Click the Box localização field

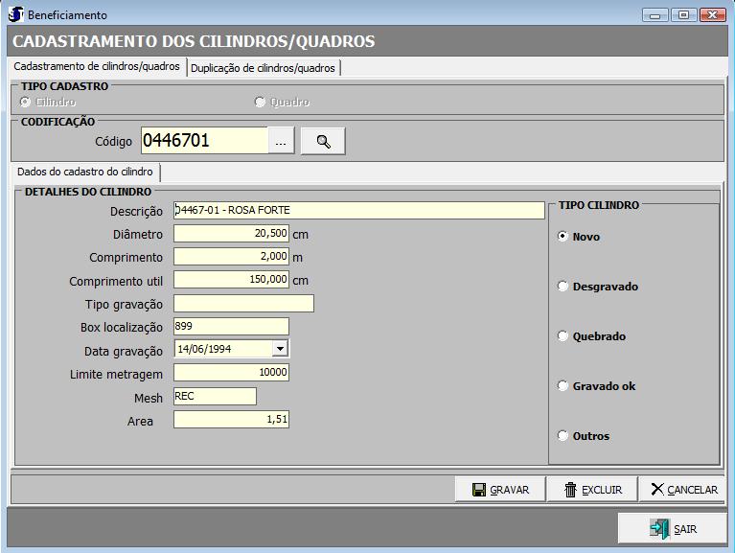tap(231, 326)
